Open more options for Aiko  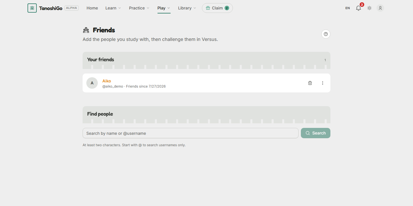[x=323, y=83]
